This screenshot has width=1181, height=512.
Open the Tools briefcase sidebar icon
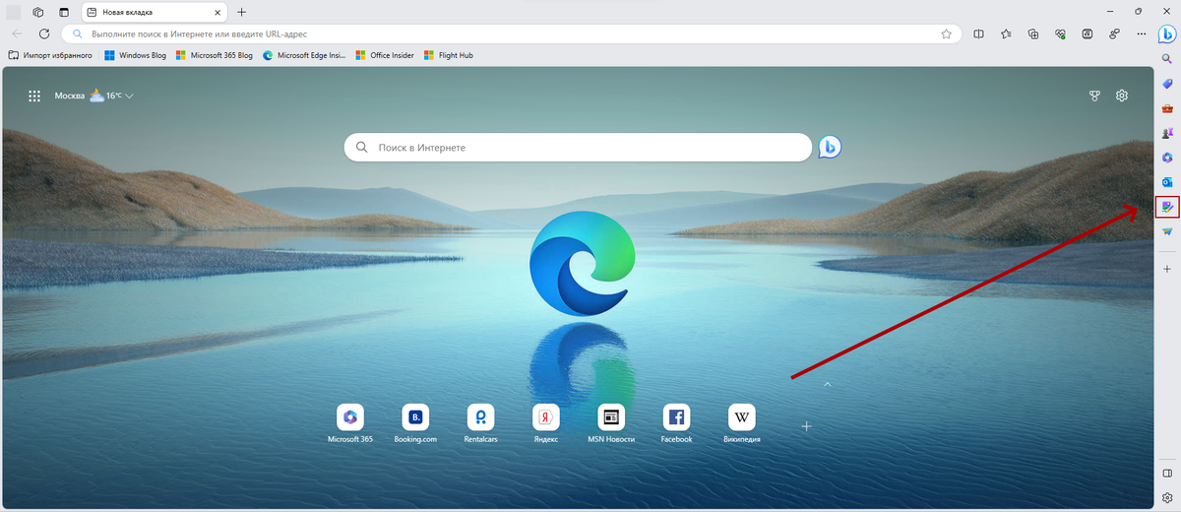(1167, 108)
